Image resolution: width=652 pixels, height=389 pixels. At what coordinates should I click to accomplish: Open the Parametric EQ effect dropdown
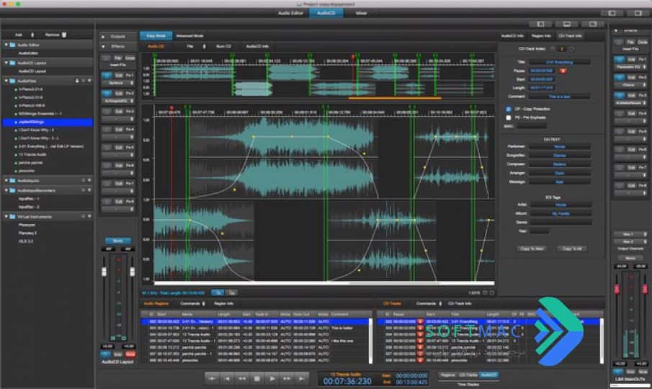(631, 67)
